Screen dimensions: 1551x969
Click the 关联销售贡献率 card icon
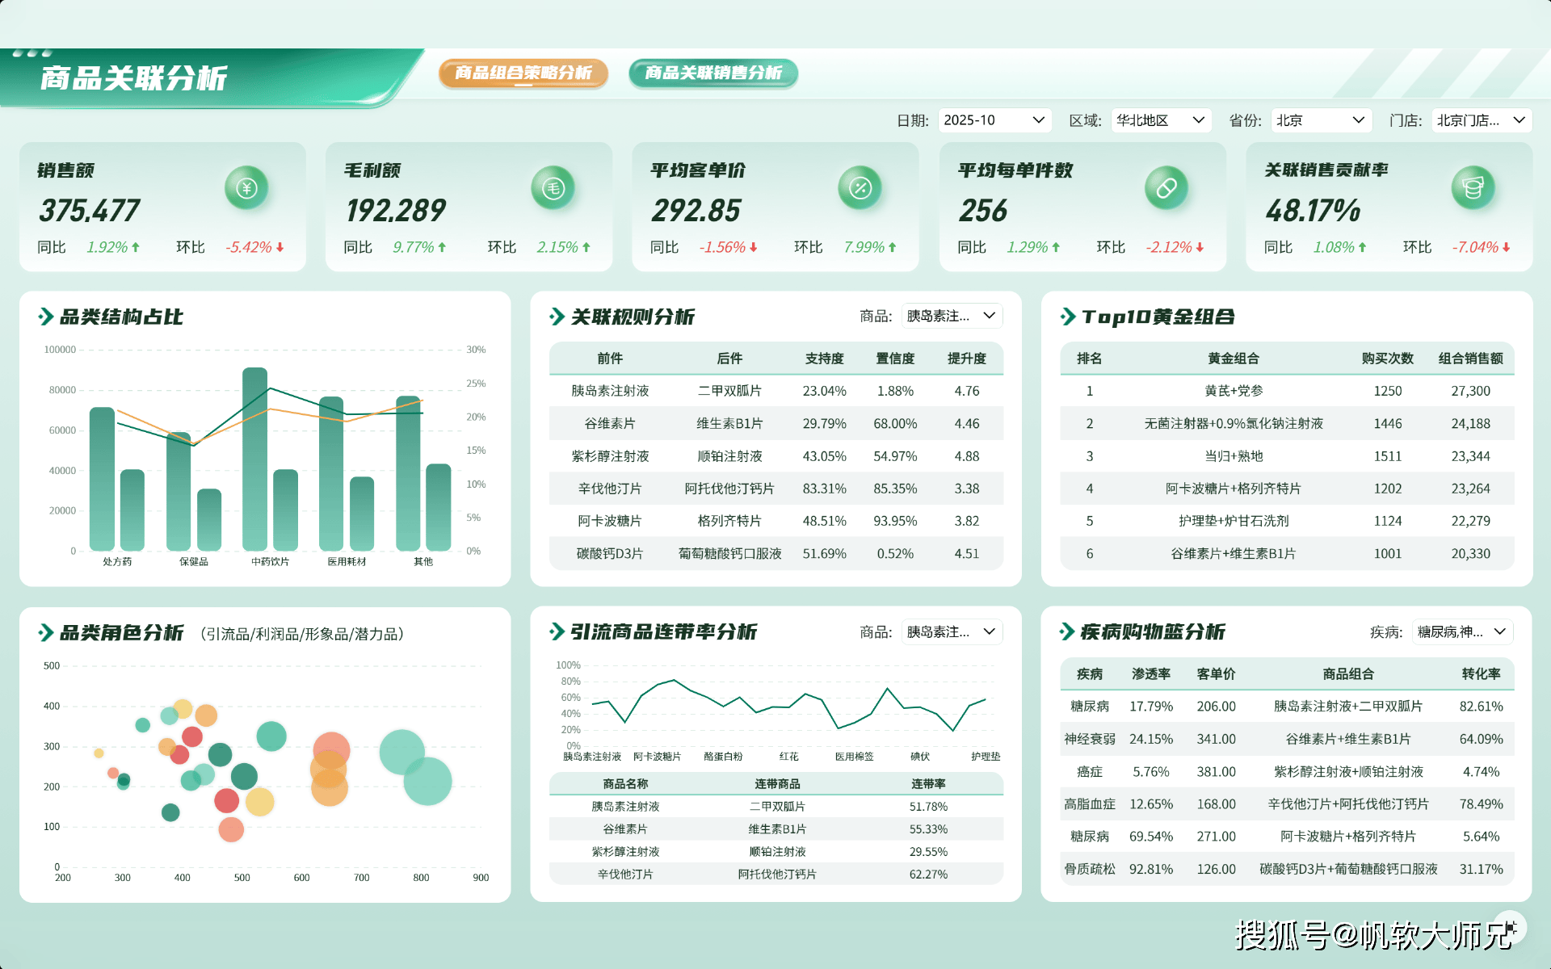click(x=1473, y=188)
